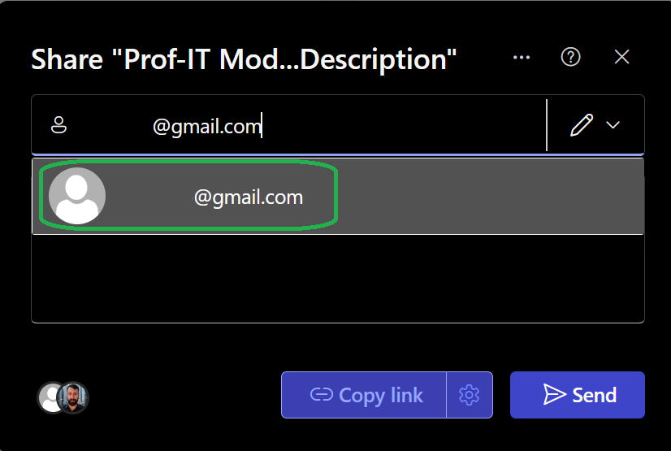Click the gray generic avatar beside profile photo

click(48, 397)
